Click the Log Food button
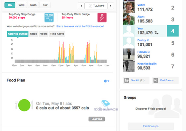 [x=97, y=119]
